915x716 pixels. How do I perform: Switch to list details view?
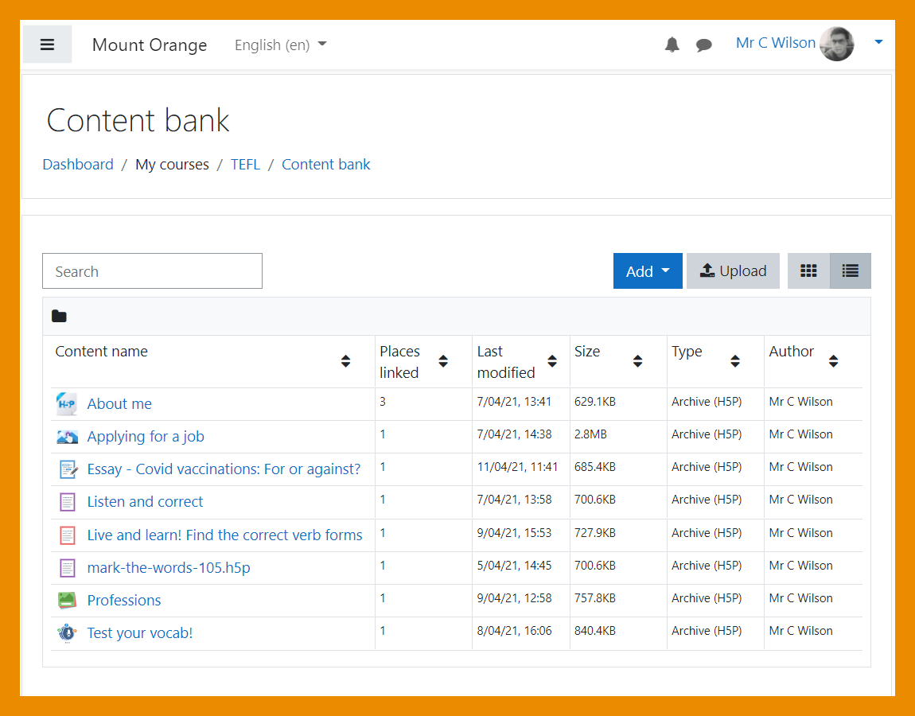pyautogui.click(x=850, y=271)
